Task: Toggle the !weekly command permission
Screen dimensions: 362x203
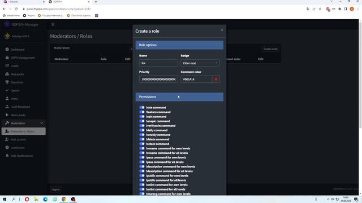Action: (142, 135)
